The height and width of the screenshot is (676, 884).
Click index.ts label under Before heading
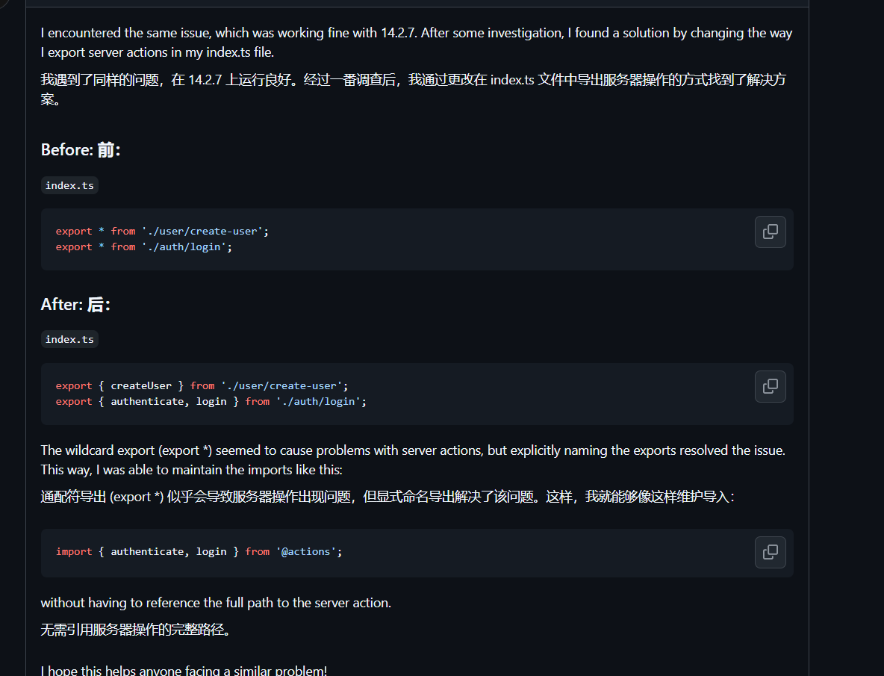click(x=69, y=185)
